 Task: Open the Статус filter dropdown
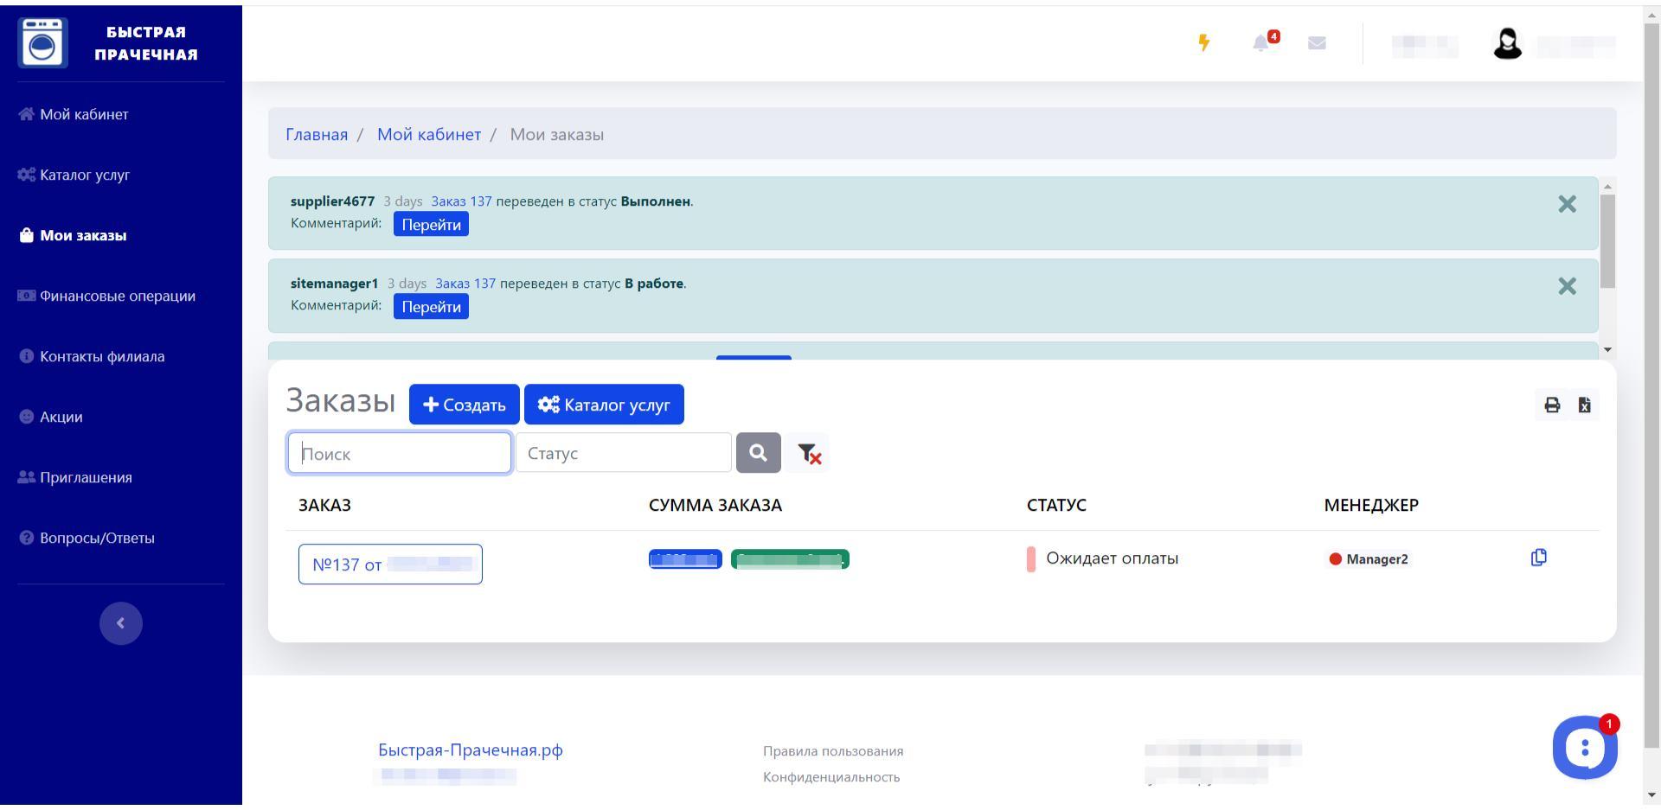click(623, 454)
